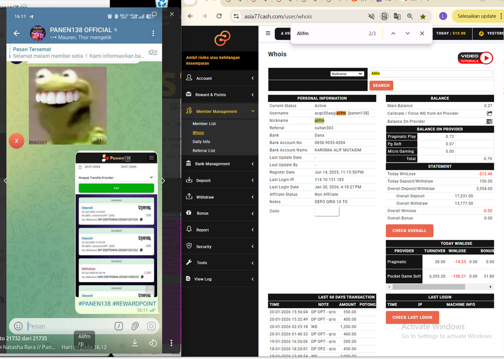The width and height of the screenshot is (504, 359).
Task: Select bank account number 0858-9055-4284
Action: click(330, 142)
